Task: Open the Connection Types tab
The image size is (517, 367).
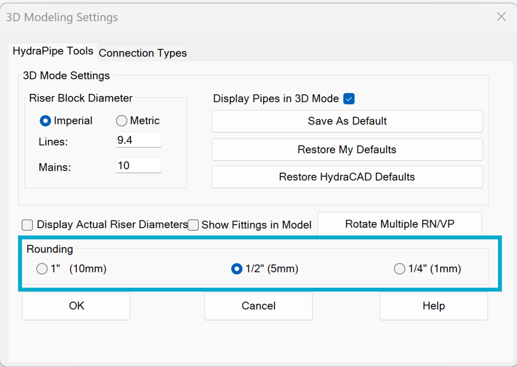Action: tap(143, 53)
